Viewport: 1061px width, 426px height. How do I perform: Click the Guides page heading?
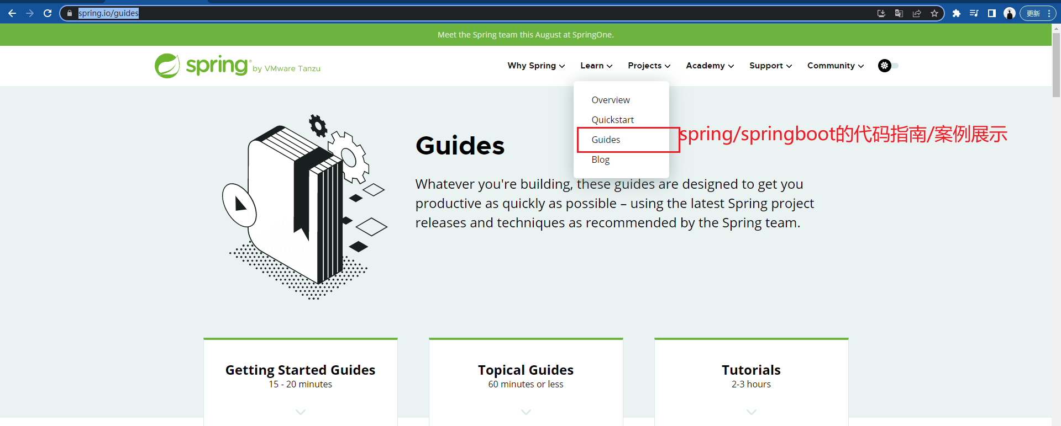(x=460, y=146)
